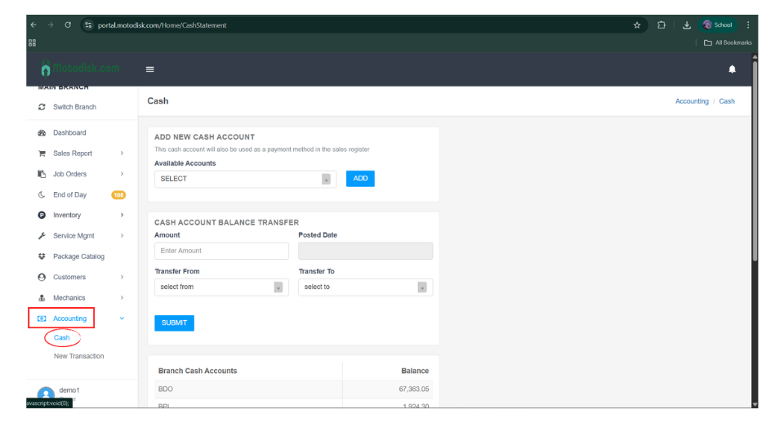Click the Dashboard icon in sidebar
784x441 pixels.
42,132
